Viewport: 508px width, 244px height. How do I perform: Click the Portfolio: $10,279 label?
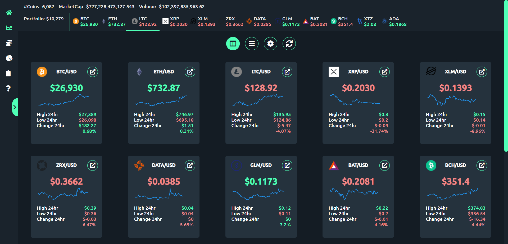44,19
